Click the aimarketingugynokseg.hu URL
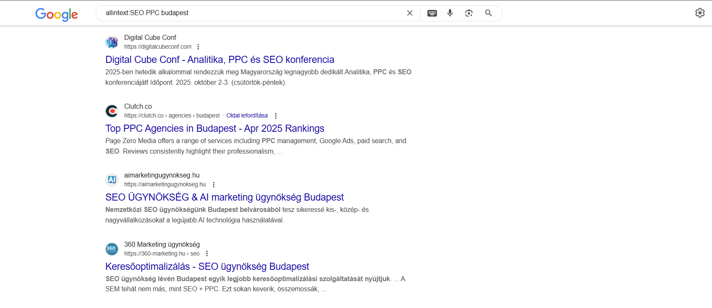This screenshot has height=308, width=712. [x=165, y=184]
